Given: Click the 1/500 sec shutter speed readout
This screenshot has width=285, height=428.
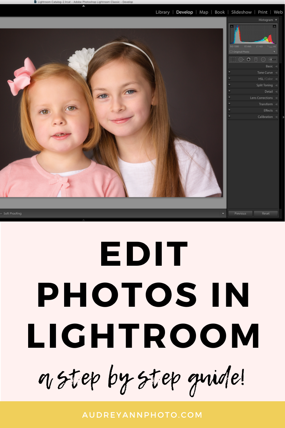Looking at the screenshot, I should tap(271, 46).
